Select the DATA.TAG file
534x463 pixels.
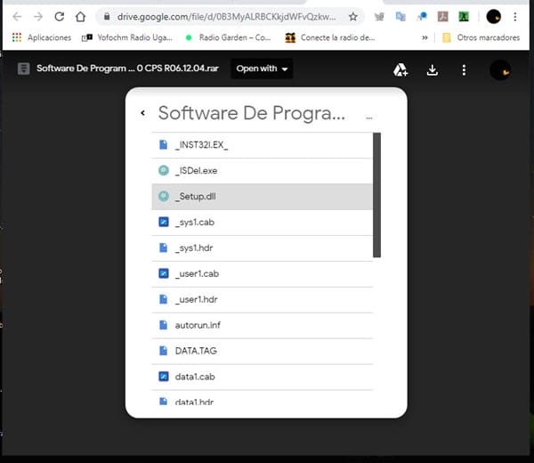click(262, 351)
